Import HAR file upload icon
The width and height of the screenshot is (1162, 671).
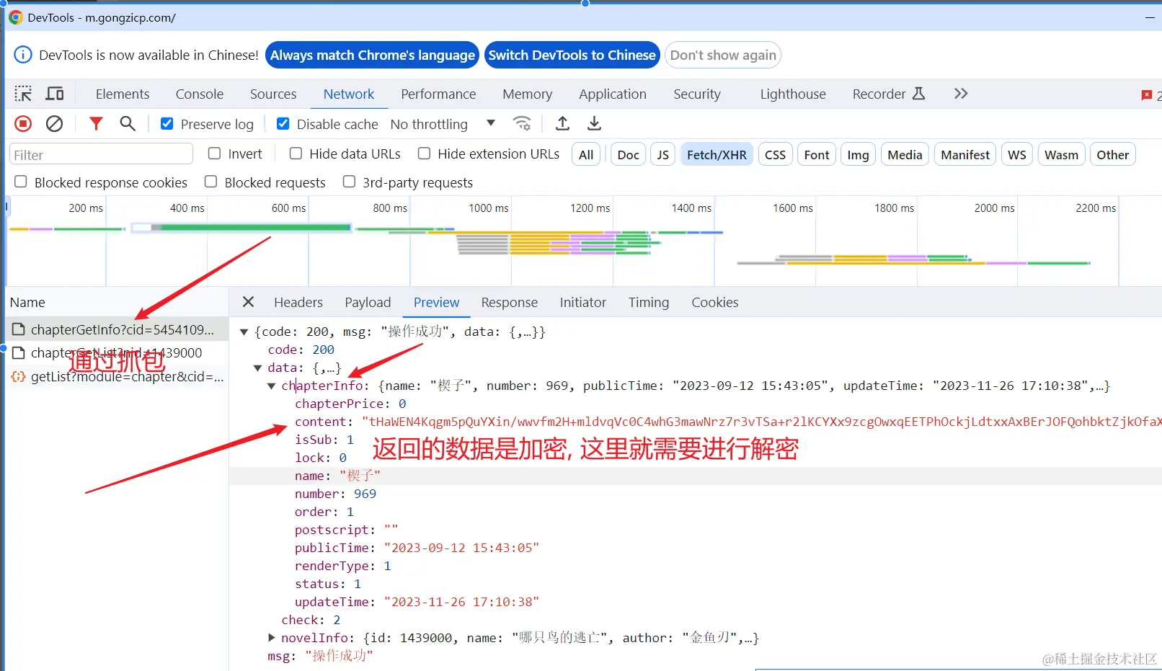coord(562,124)
